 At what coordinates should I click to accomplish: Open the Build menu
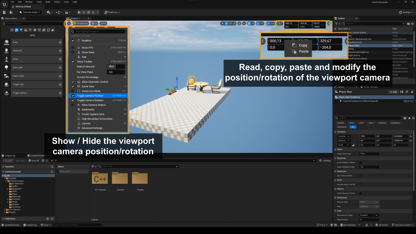[48, 2]
